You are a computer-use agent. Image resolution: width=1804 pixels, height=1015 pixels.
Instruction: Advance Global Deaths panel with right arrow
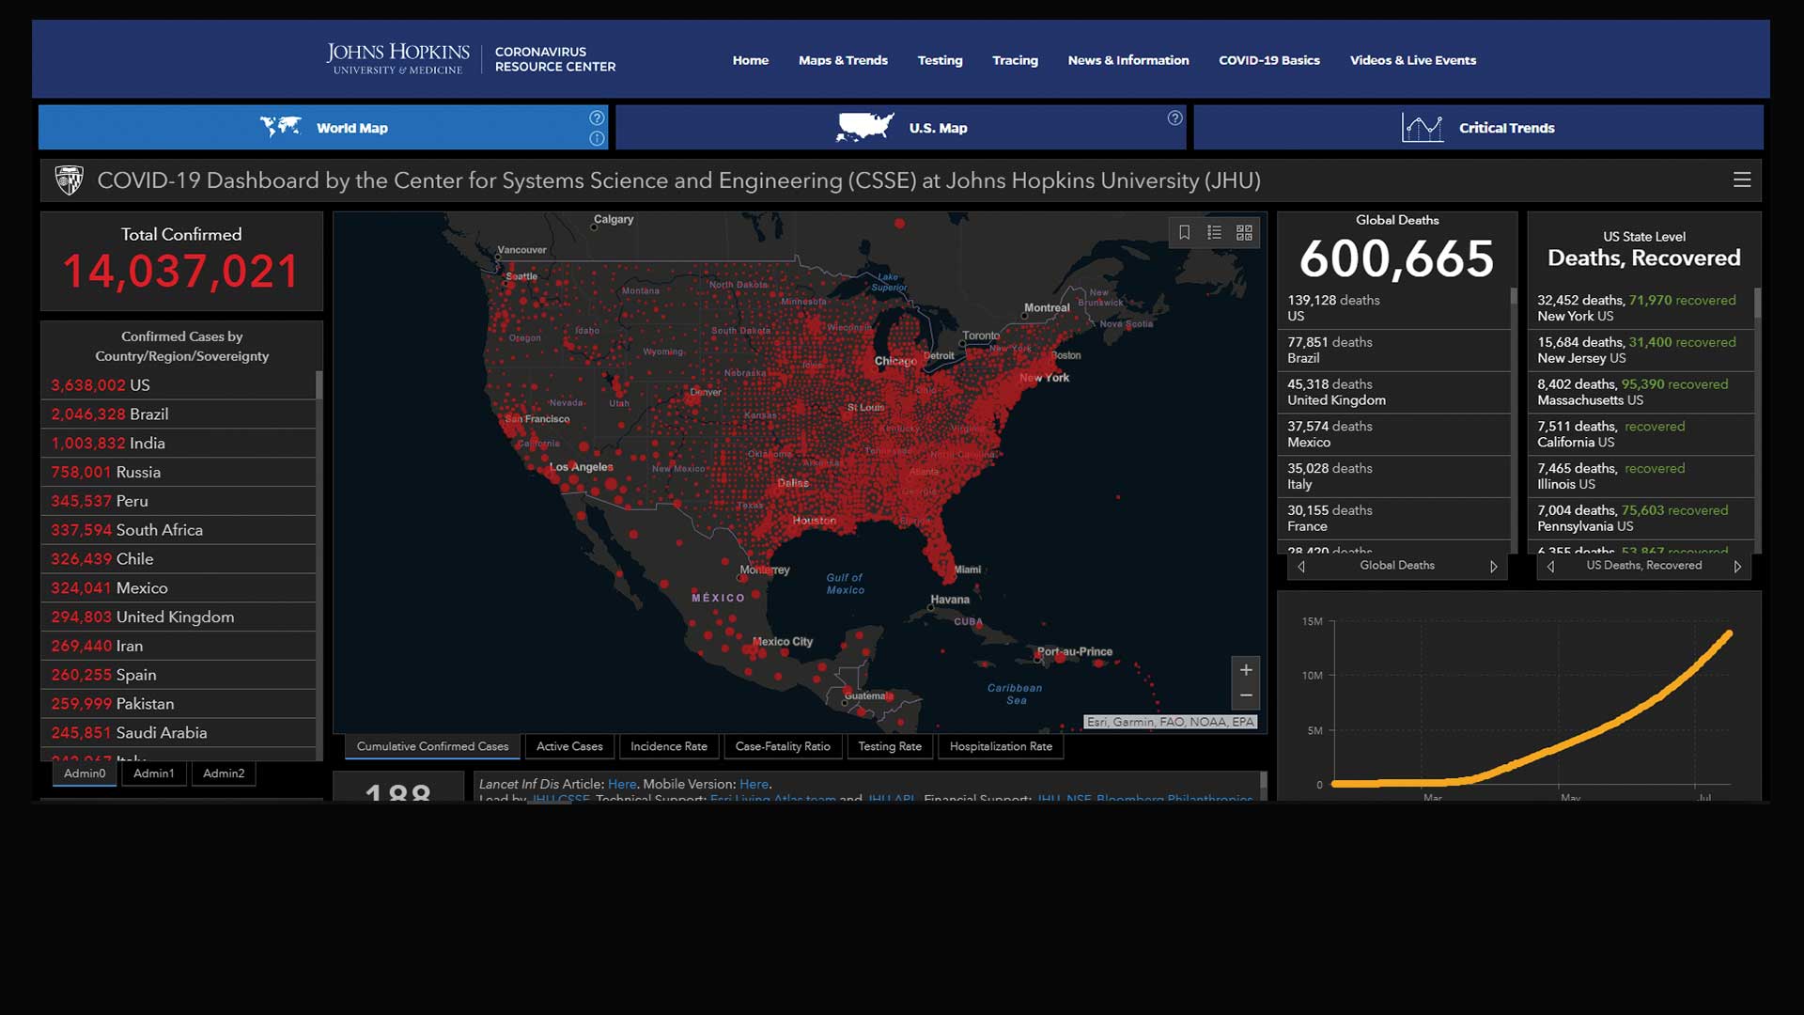pyautogui.click(x=1493, y=567)
